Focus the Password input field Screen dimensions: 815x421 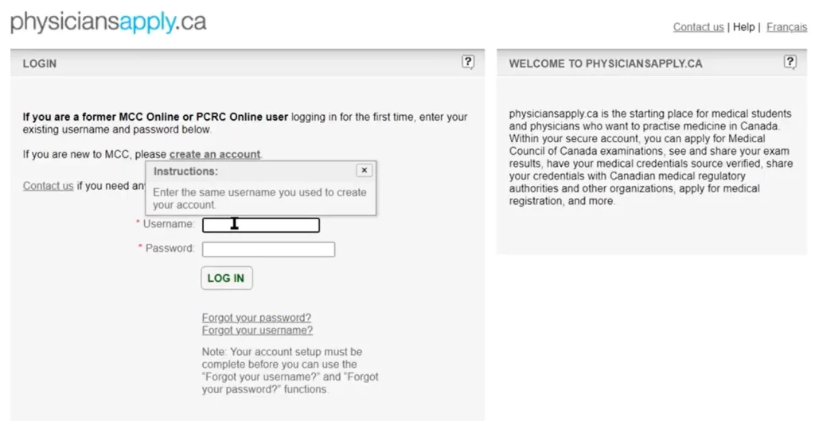268,249
